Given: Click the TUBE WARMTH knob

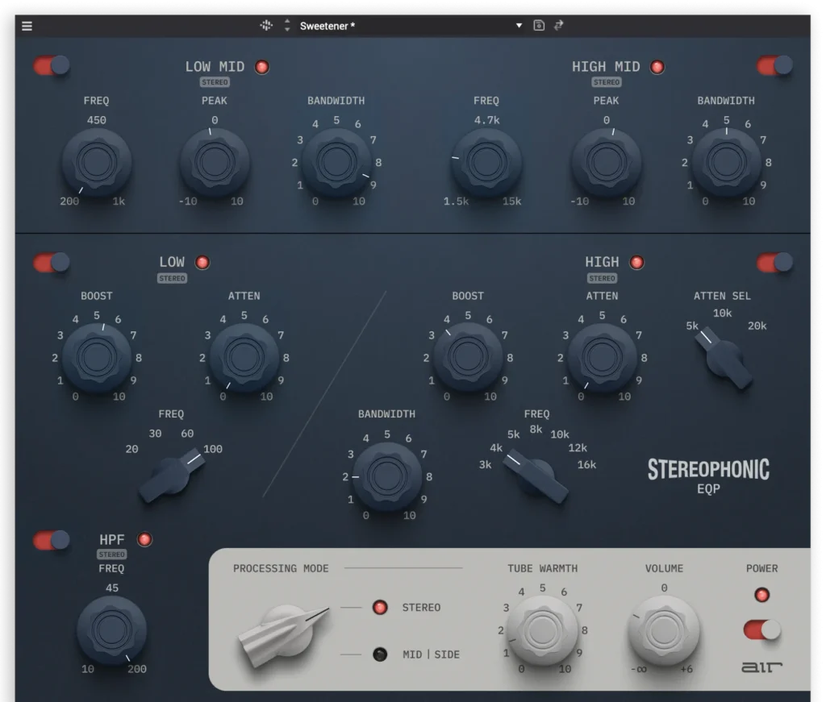Looking at the screenshot, I should point(542,630).
